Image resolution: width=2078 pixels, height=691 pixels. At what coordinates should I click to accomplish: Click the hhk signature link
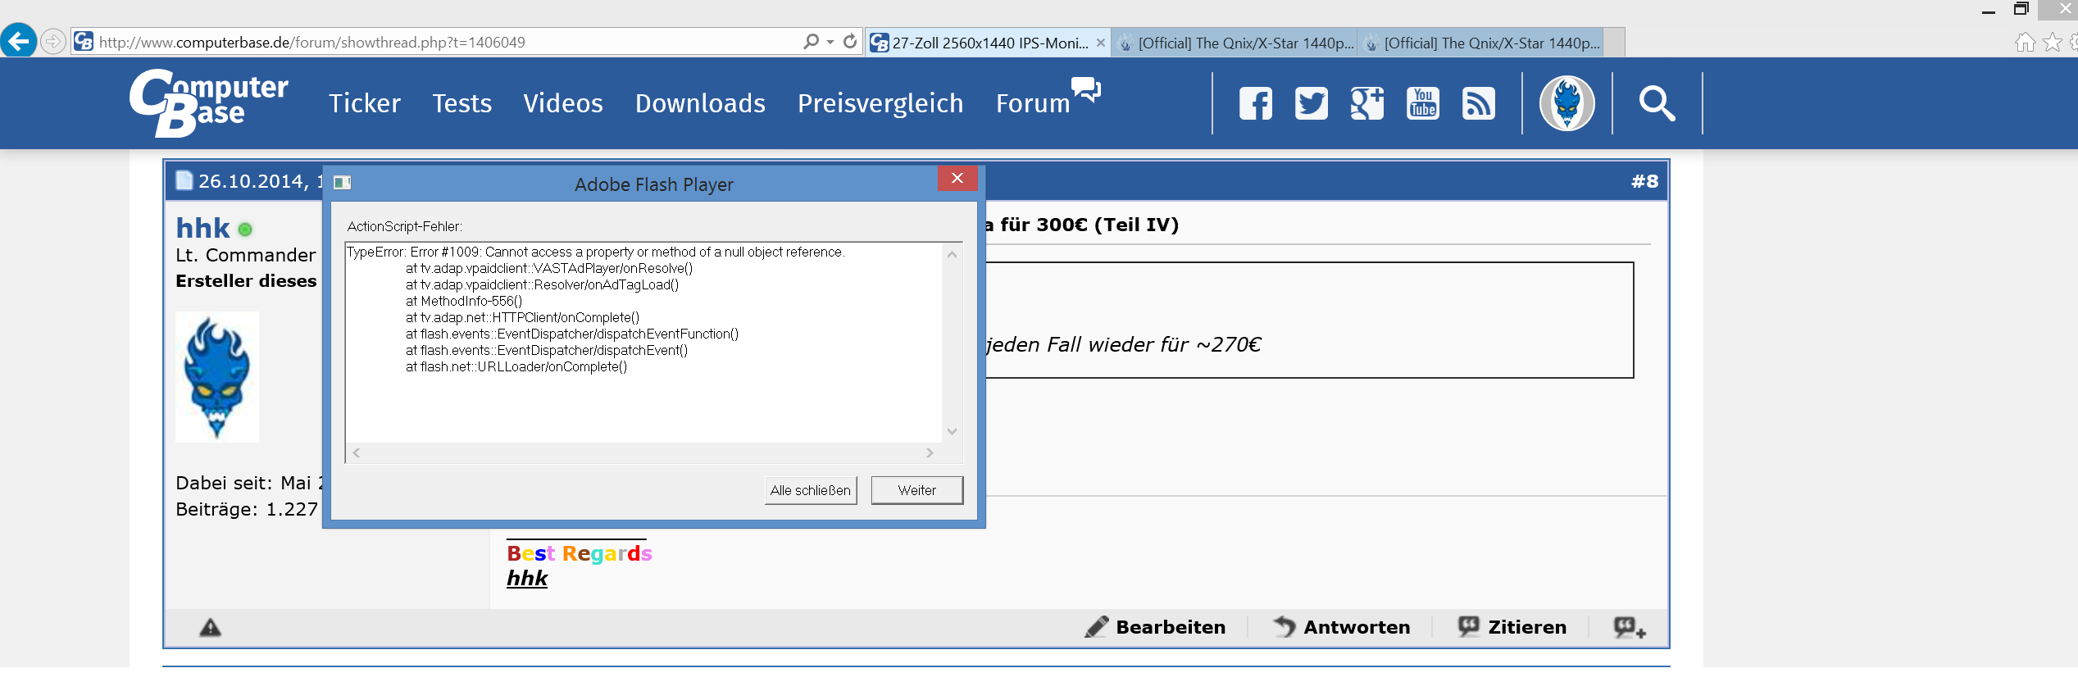pyautogui.click(x=527, y=578)
